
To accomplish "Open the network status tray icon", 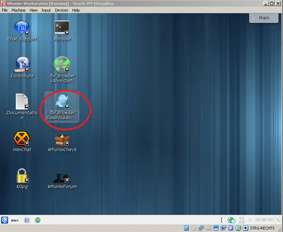I will click(x=231, y=220).
